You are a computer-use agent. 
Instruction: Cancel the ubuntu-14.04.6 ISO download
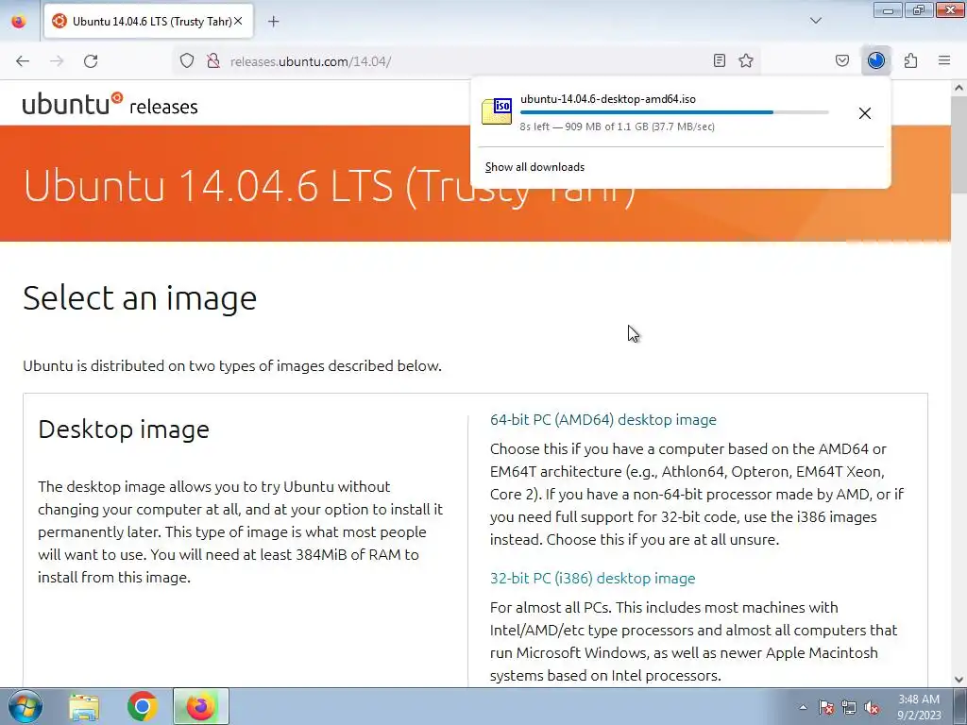[x=865, y=113]
